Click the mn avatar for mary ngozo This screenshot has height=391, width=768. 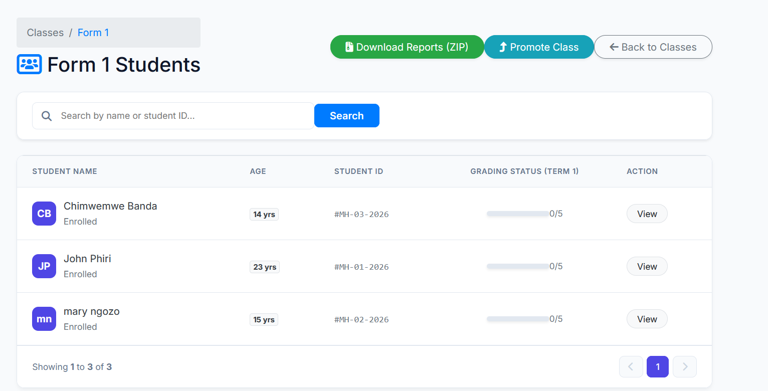coord(44,319)
